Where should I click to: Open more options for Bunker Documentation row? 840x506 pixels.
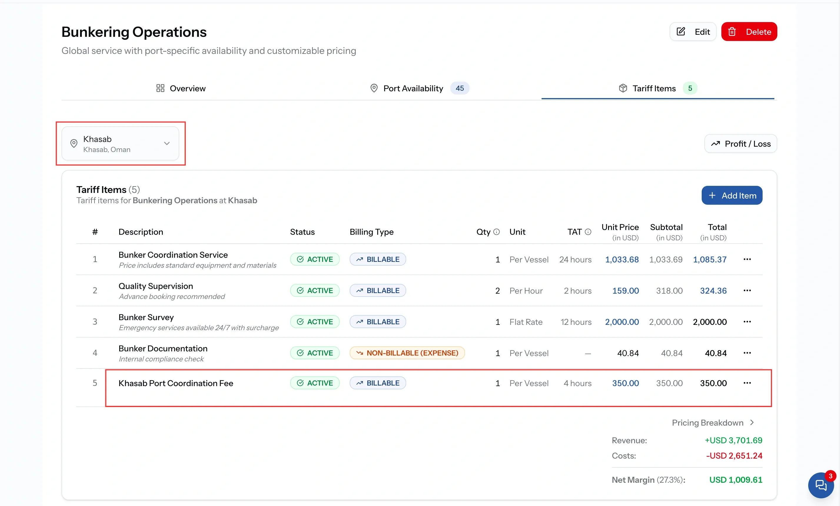pos(747,353)
